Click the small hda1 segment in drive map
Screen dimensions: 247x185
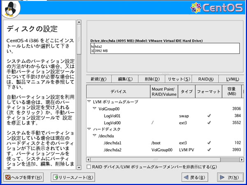pyautogui.click(x=93, y=49)
